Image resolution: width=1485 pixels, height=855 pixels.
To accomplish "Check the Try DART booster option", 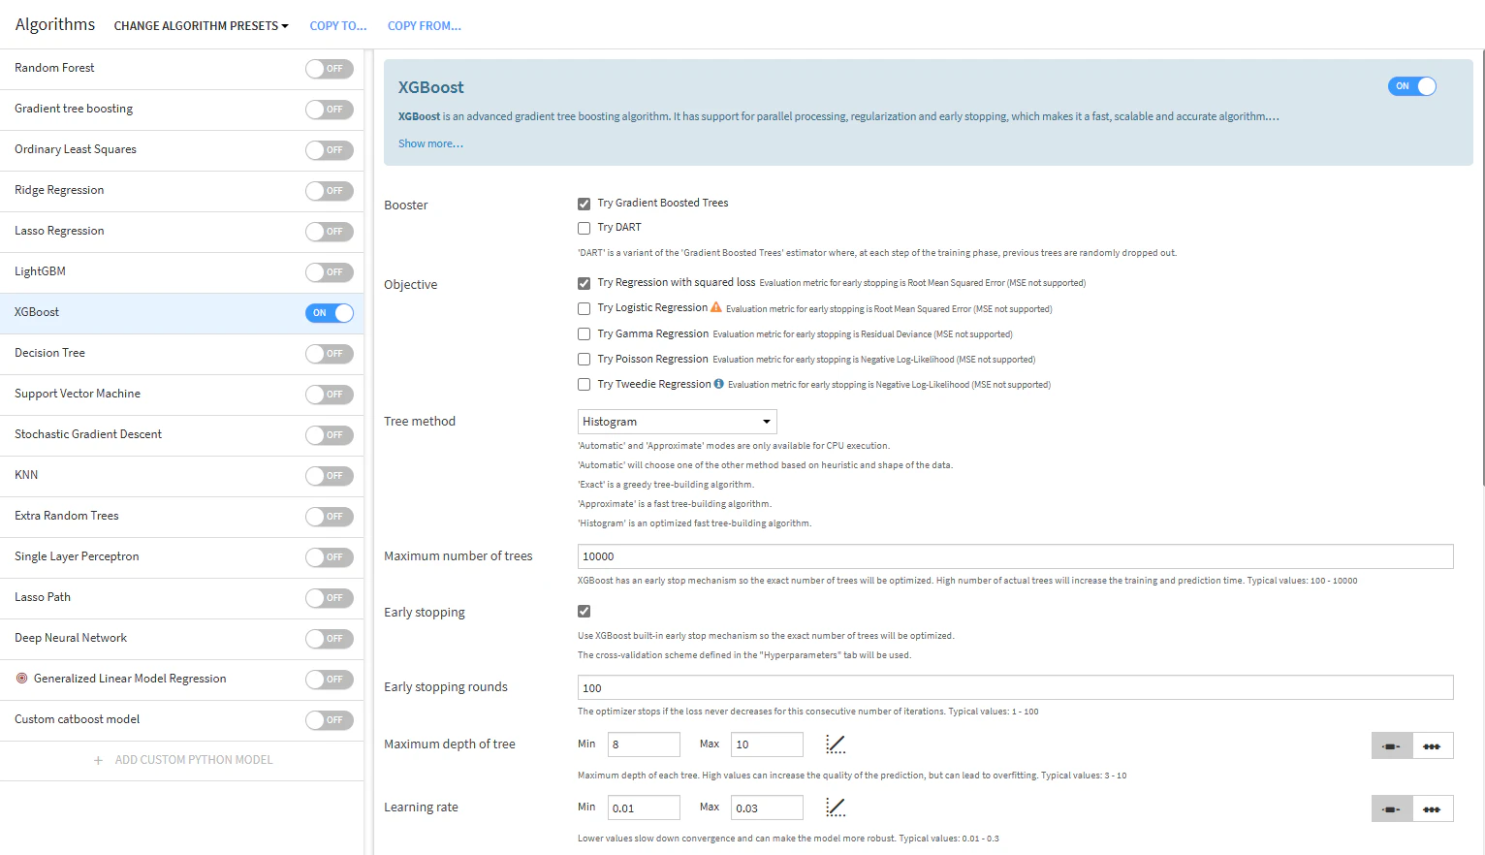I will 584,228.
